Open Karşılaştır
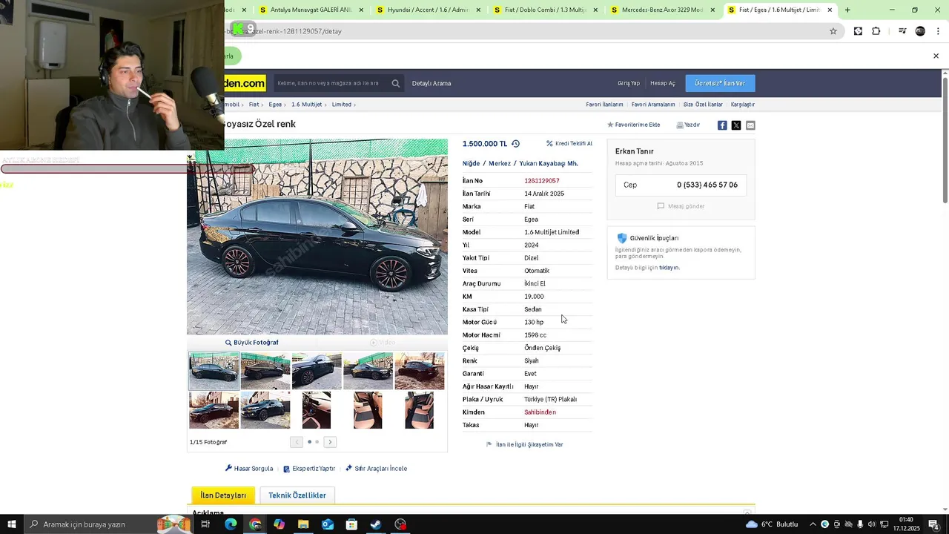This screenshot has width=949, height=534. pyautogui.click(x=743, y=105)
